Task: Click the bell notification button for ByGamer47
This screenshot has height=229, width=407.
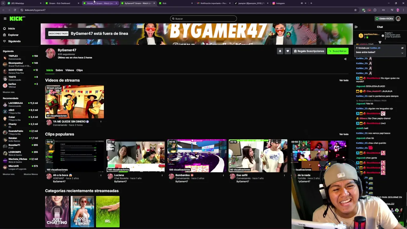Action: click(280, 51)
